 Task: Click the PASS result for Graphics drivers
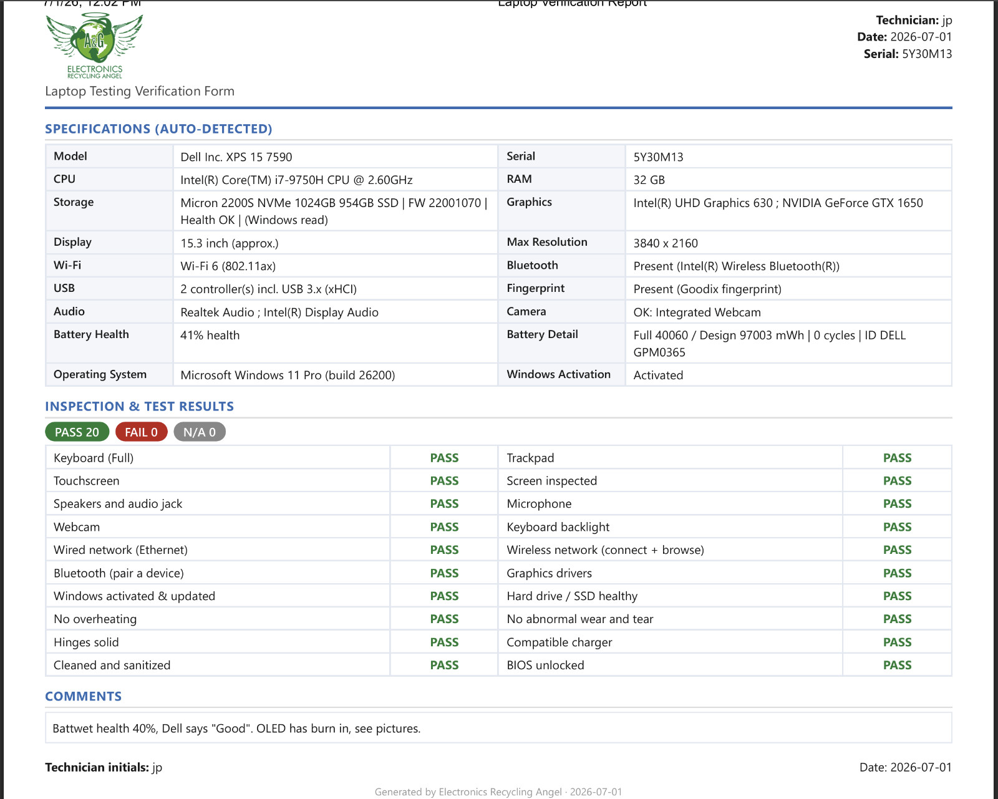click(x=898, y=573)
